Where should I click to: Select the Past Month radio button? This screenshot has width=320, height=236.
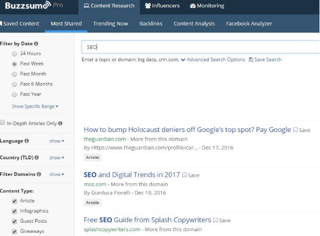14,74
